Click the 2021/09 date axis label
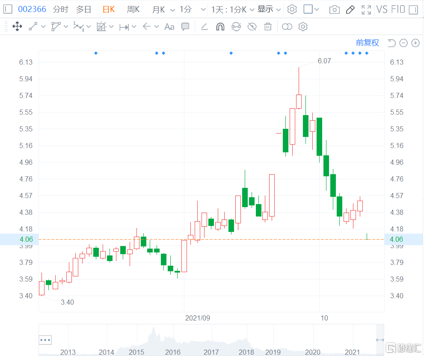 197,318
